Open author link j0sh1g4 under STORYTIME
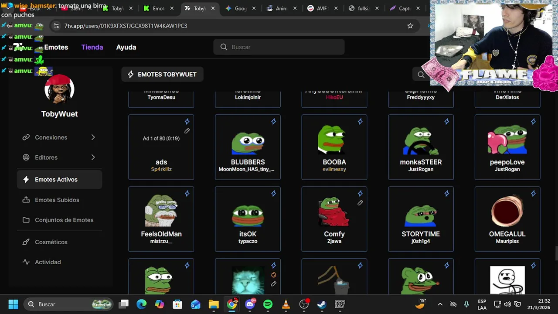 point(421,241)
